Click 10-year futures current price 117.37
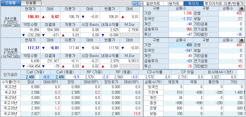The width and height of the screenshot is (246, 117). [33, 48]
